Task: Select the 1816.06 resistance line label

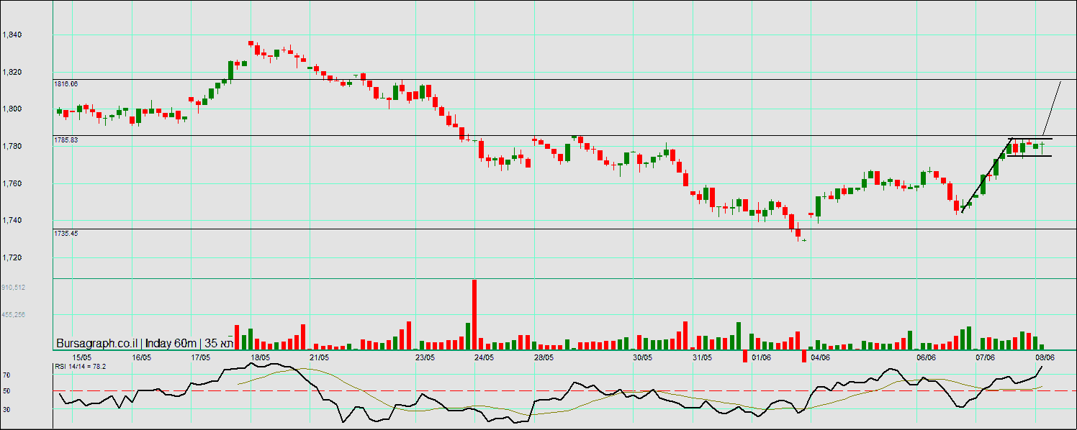Action: pos(66,84)
